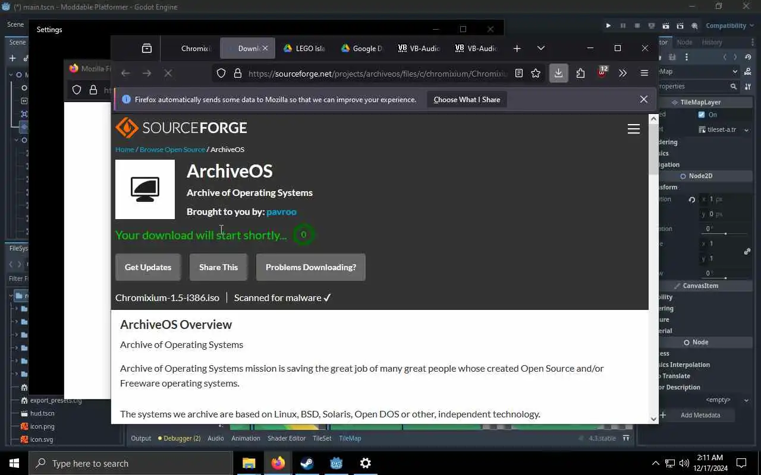761x475 pixels.
Task: Adjust the rotation slider in the inspector
Action: [x=725, y=233]
